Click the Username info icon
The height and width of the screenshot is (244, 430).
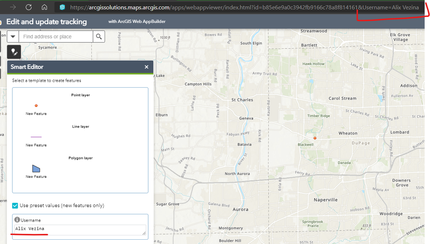click(17, 220)
